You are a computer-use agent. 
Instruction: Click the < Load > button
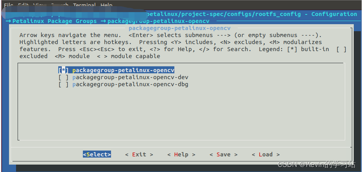click(x=266, y=154)
